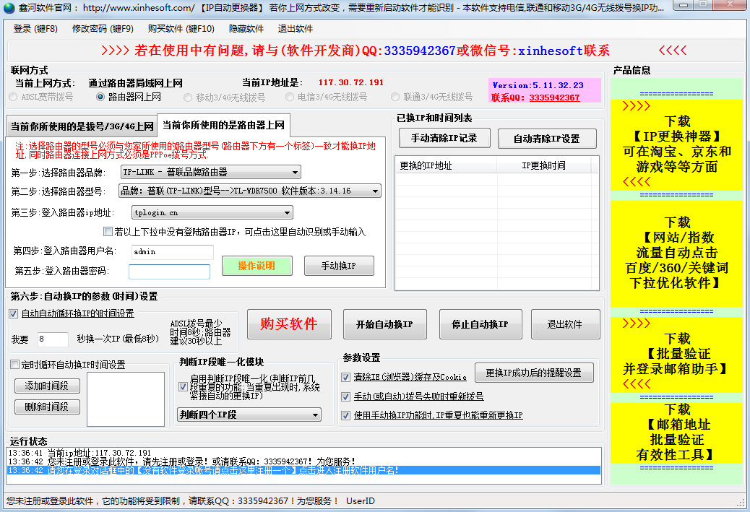Click 隐藏软件 in the menu bar
Screen dimensions: 750x512
pyautogui.click(x=248, y=27)
